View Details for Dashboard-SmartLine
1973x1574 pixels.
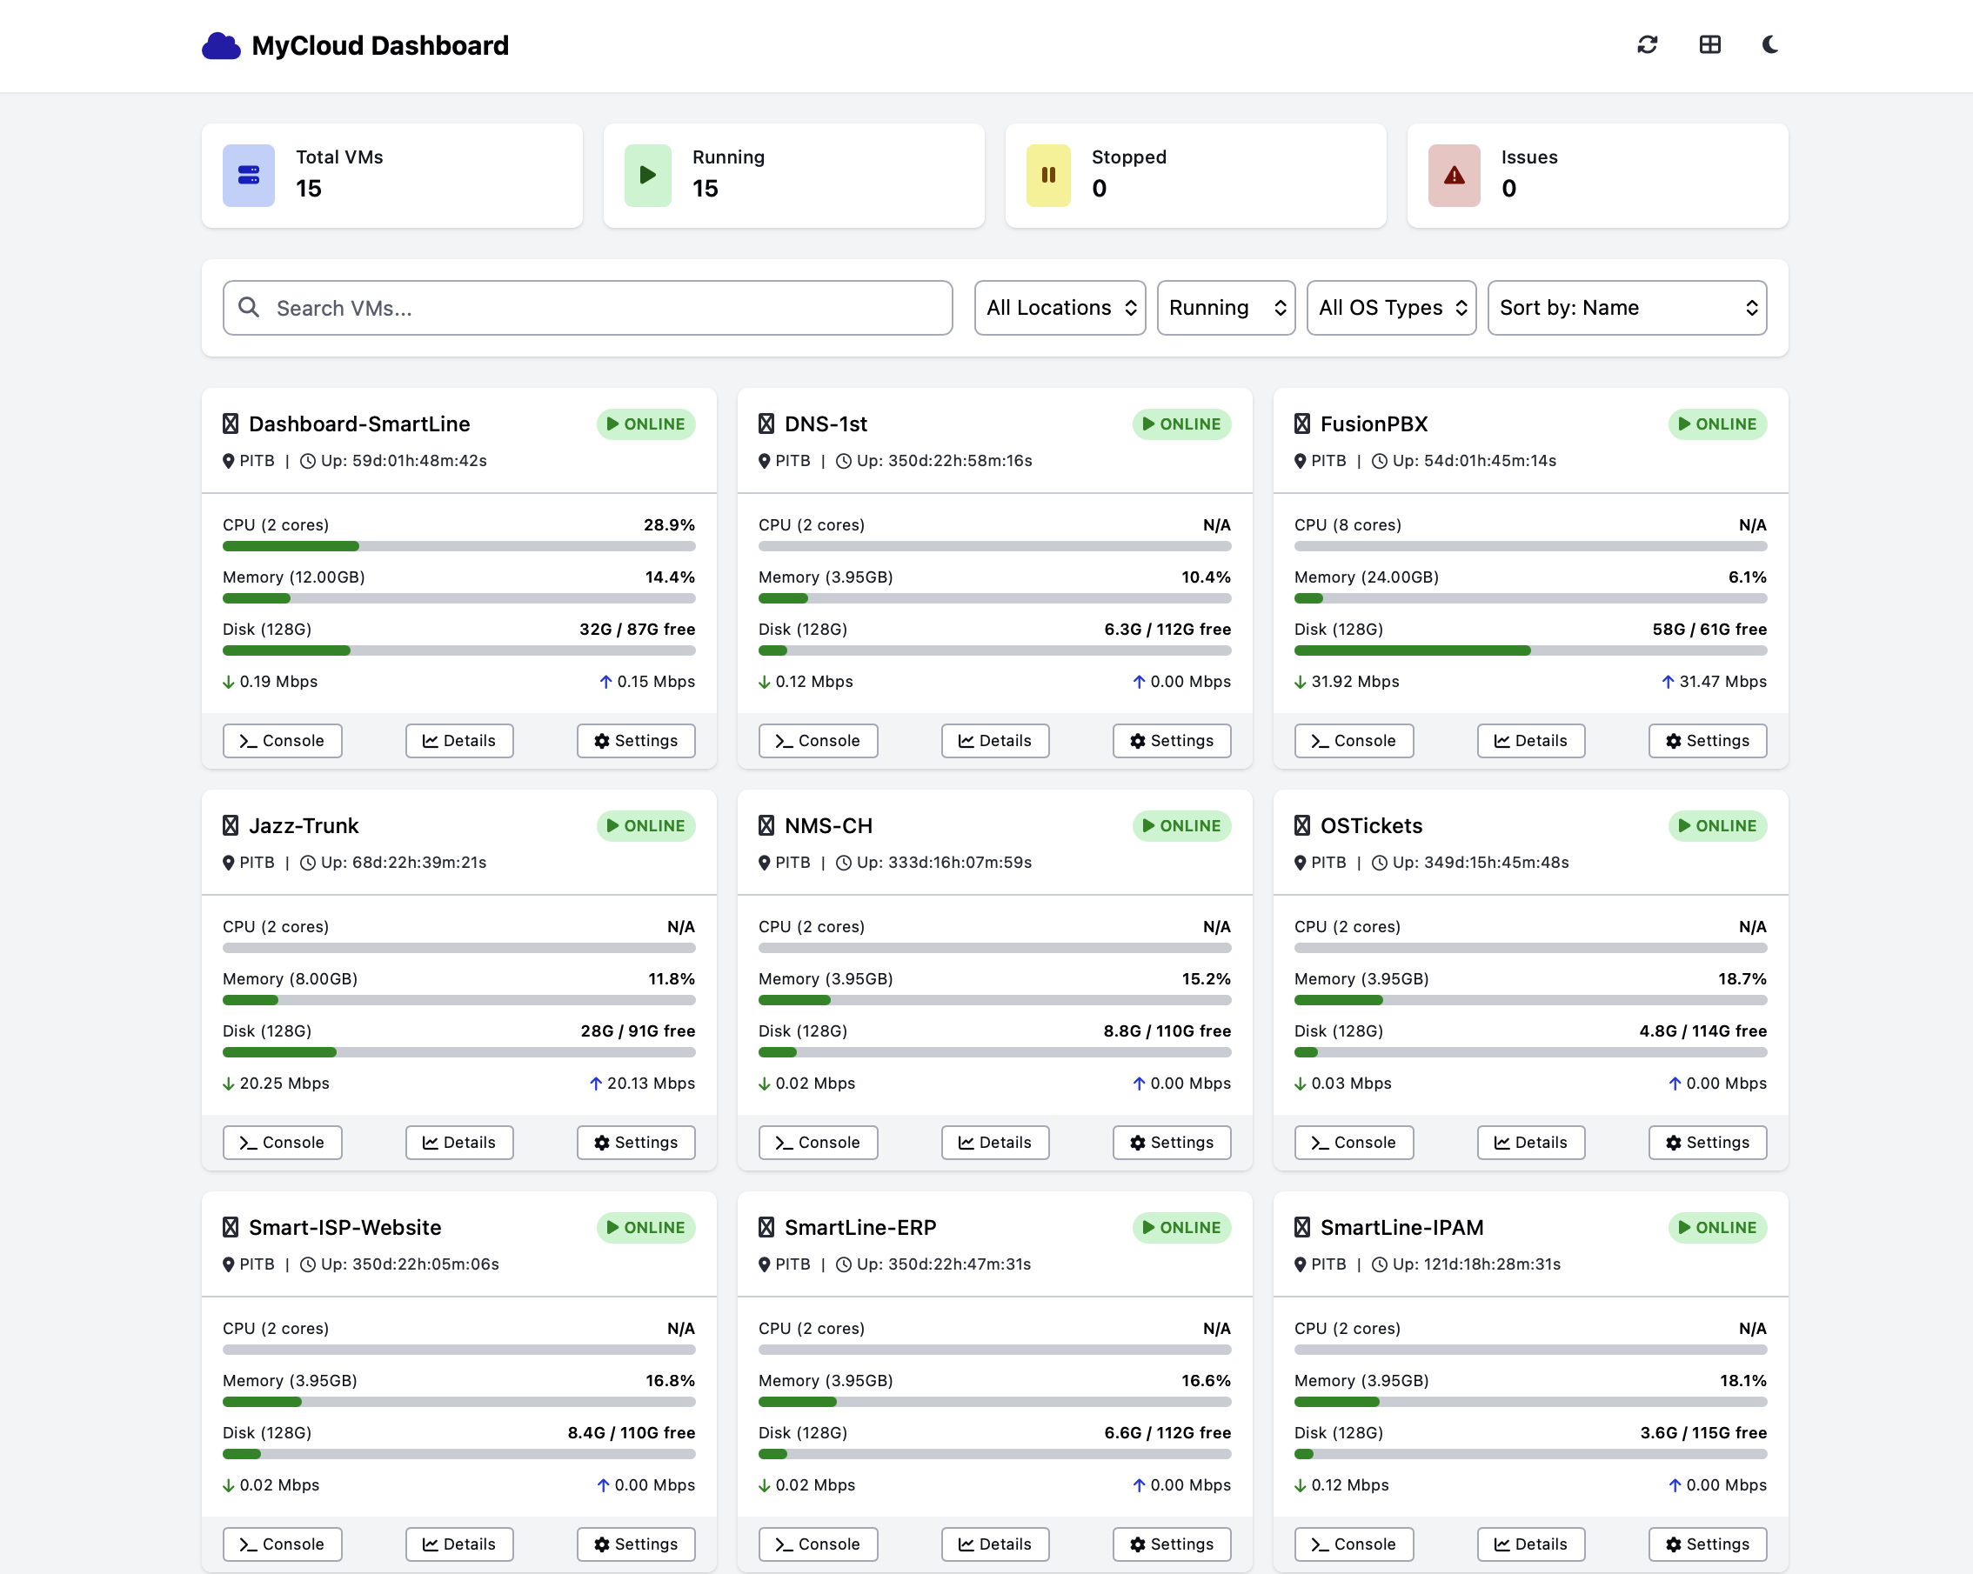[x=459, y=740]
